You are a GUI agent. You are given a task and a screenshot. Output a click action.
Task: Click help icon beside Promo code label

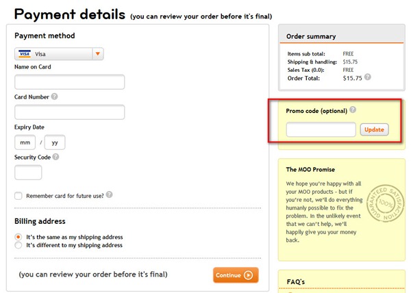(x=353, y=110)
